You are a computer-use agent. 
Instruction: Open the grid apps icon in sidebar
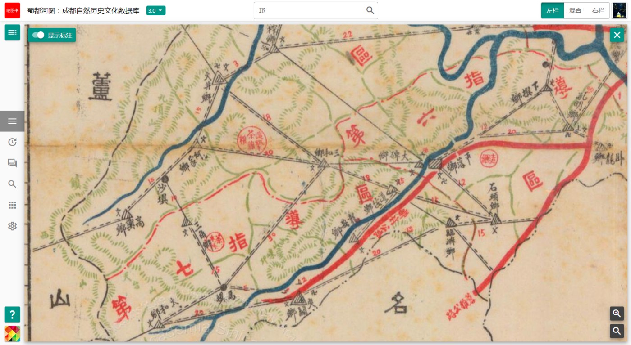[12, 205]
